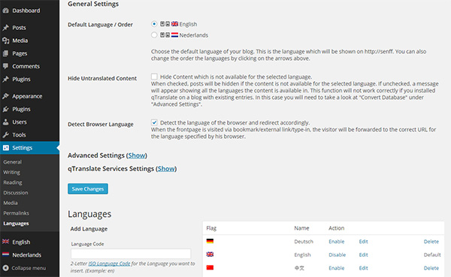Enable the Deutsch language
The width and height of the screenshot is (451, 277).
337,242
